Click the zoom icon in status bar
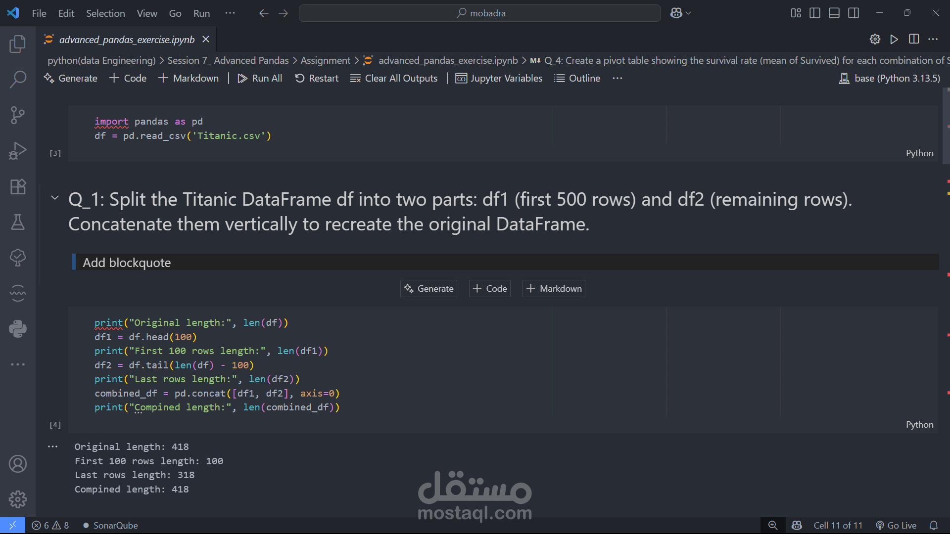Image resolution: width=950 pixels, height=534 pixels. click(773, 525)
